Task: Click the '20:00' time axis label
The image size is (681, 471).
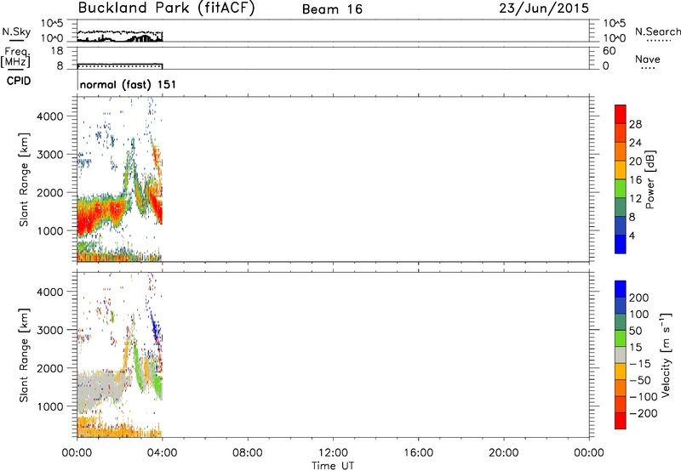Action: pyautogui.click(x=504, y=453)
